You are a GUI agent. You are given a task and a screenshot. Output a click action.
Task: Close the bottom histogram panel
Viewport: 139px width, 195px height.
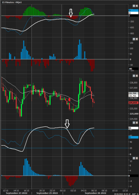tap(137, 158)
